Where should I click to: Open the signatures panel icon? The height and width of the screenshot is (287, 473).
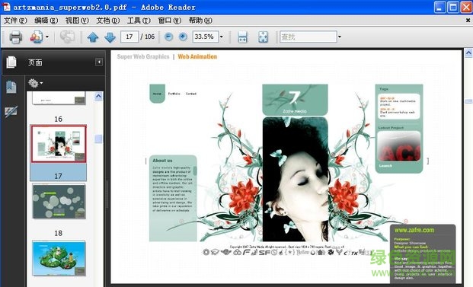(11, 112)
